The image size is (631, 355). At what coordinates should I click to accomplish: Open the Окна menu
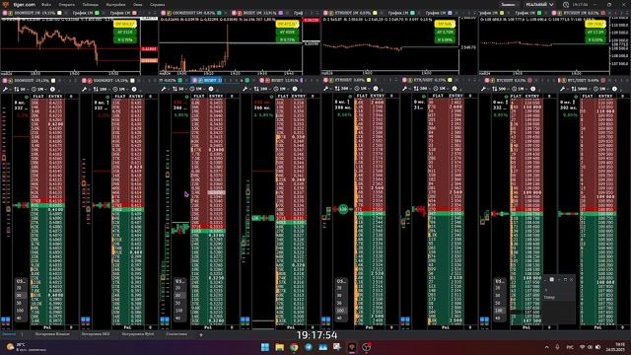(x=138, y=4)
